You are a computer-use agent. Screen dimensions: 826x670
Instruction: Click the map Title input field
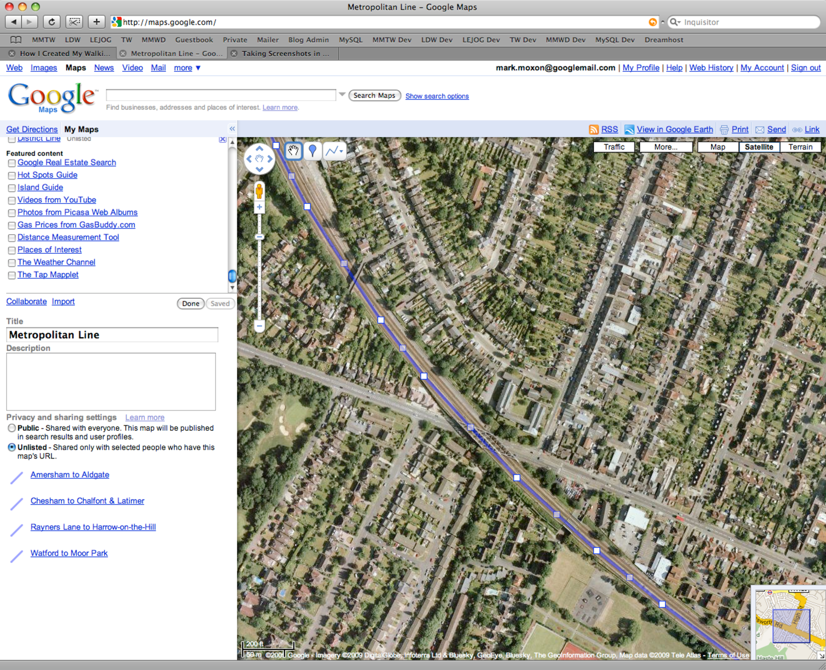[112, 335]
